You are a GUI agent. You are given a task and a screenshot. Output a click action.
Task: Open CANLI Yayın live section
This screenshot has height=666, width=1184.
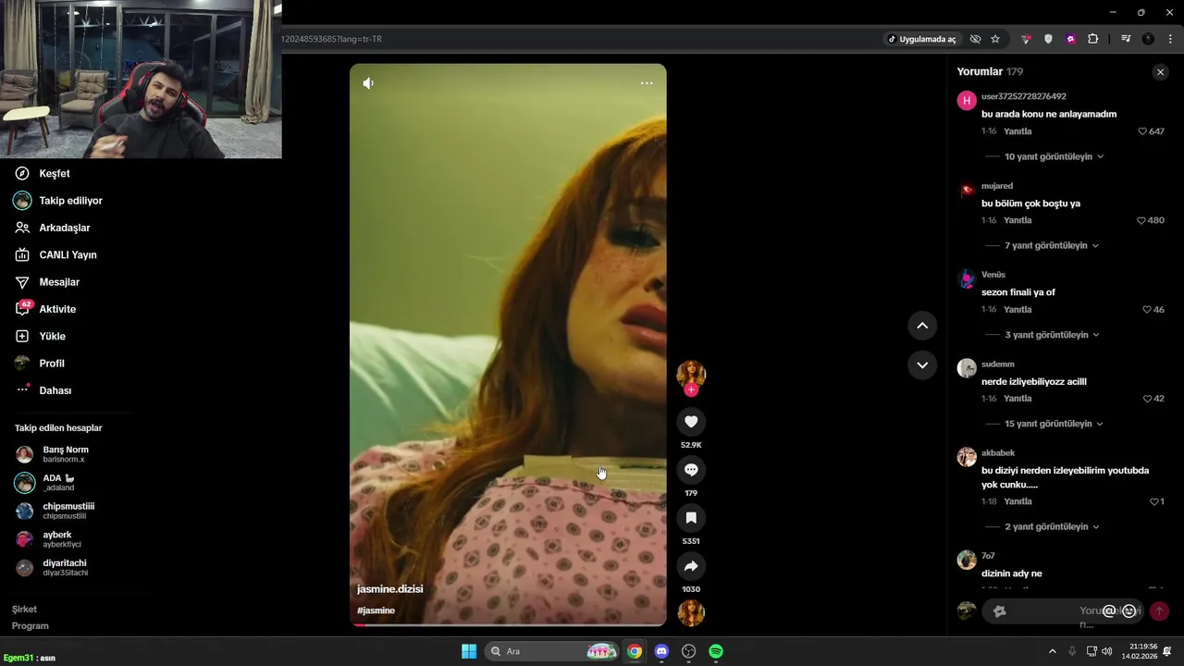pos(70,254)
